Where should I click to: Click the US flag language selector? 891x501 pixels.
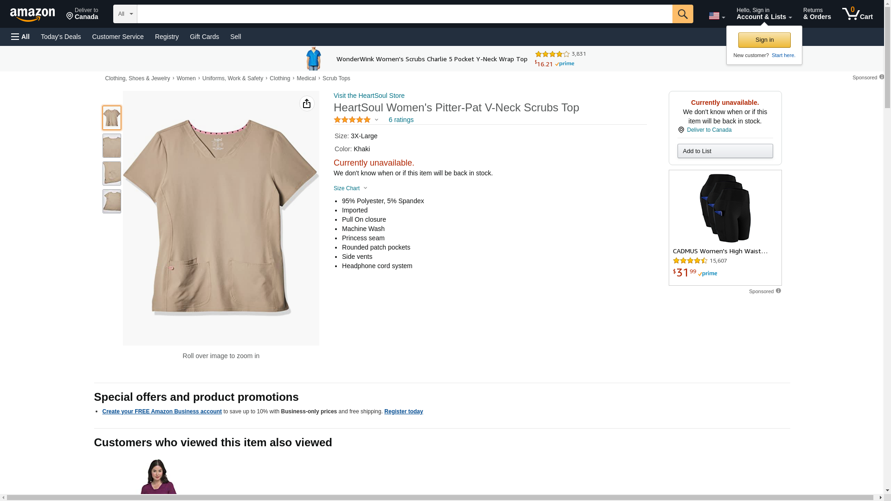[x=717, y=16]
